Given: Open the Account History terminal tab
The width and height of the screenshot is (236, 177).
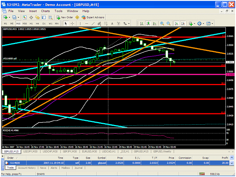Looking at the screenshot, I should coord(27,168).
